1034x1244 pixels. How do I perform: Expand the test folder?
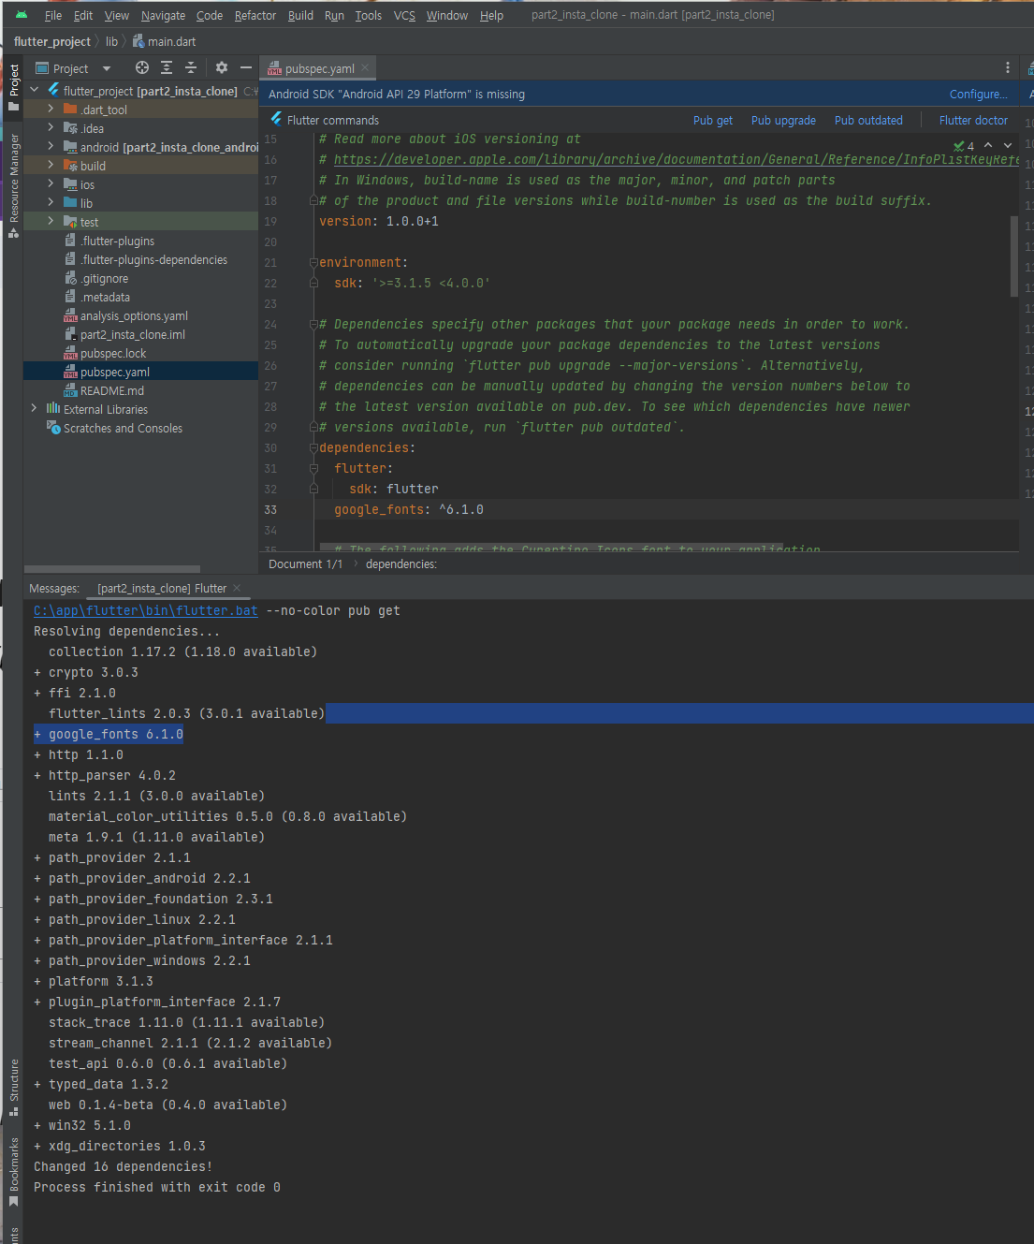pos(51,221)
